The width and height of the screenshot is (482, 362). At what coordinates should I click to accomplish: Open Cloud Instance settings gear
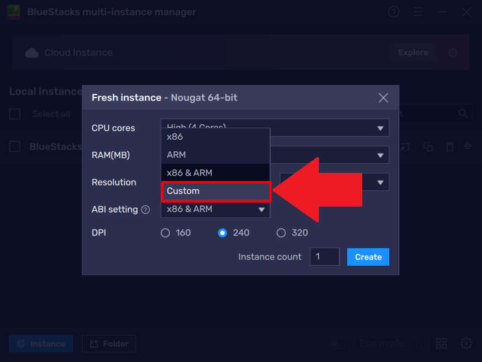(x=453, y=52)
